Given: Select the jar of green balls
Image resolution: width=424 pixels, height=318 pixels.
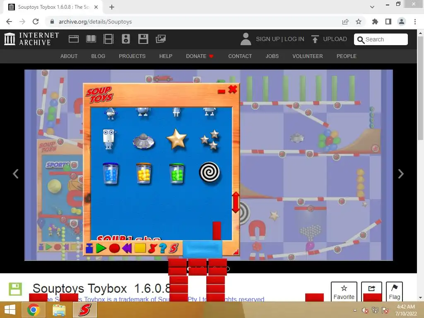Looking at the screenshot, I should 176,173.
